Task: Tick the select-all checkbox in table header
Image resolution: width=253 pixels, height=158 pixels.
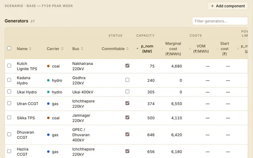Action: click(x=9, y=48)
